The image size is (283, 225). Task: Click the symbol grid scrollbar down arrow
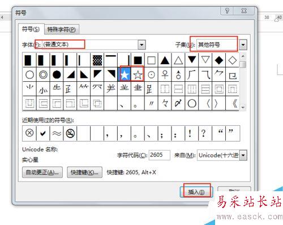click(x=243, y=107)
